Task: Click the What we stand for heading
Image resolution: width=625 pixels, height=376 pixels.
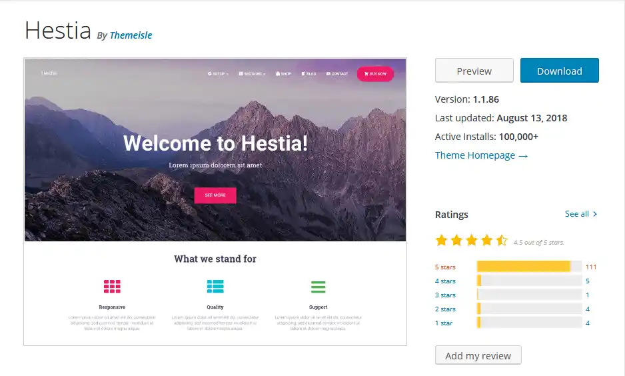Action: (x=215, y=259)
